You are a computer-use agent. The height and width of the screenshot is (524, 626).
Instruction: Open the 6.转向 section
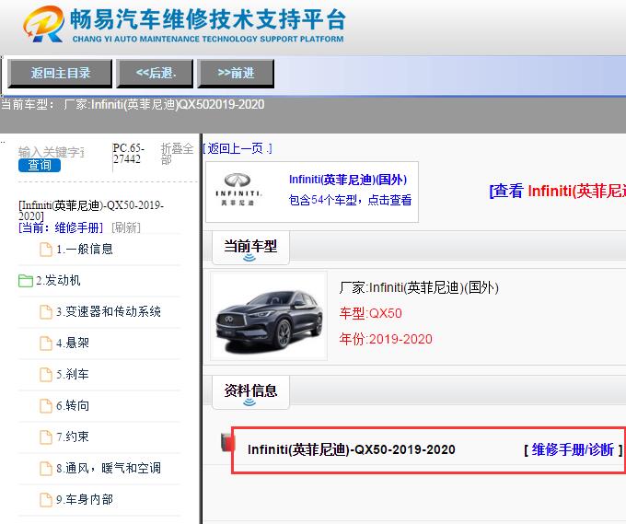coord(73,405)
